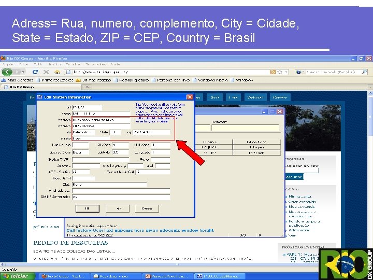Open address bar history dropdown
This screenshot has height=280, width=373.
(286, 72)
